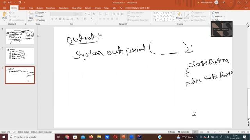
Task: Open File Explorer from the taskbar
Action: click(99, 137)
